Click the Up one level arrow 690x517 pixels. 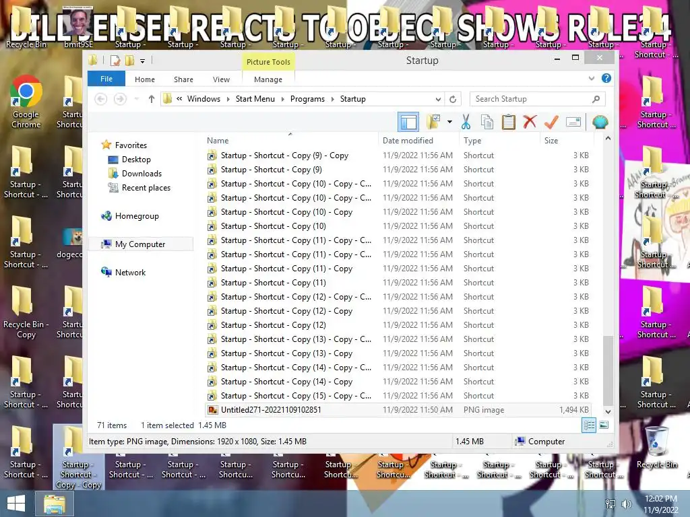152,99
